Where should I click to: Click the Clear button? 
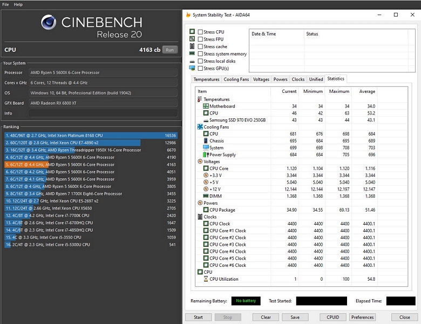(266, 318)
